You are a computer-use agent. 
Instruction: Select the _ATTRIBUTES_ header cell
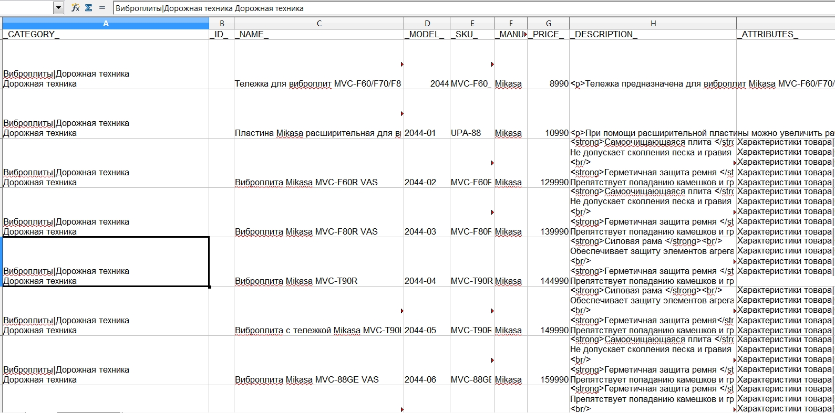coord(786,34)
